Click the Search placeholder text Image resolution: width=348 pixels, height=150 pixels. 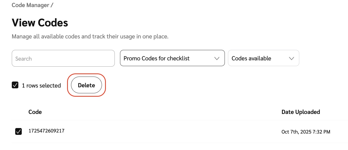click(24, 59)
